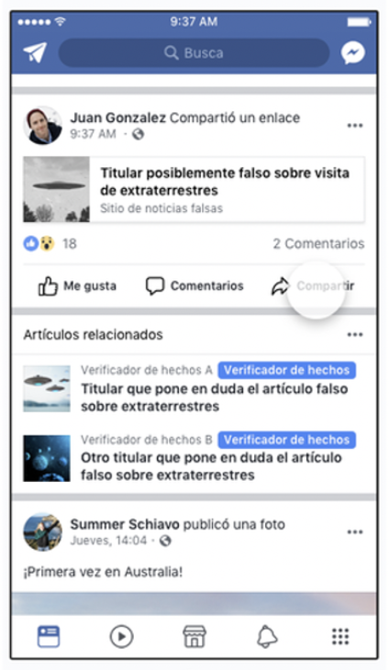
Task: Open the Watch video tab icon
Action: (x=121, y=636)
